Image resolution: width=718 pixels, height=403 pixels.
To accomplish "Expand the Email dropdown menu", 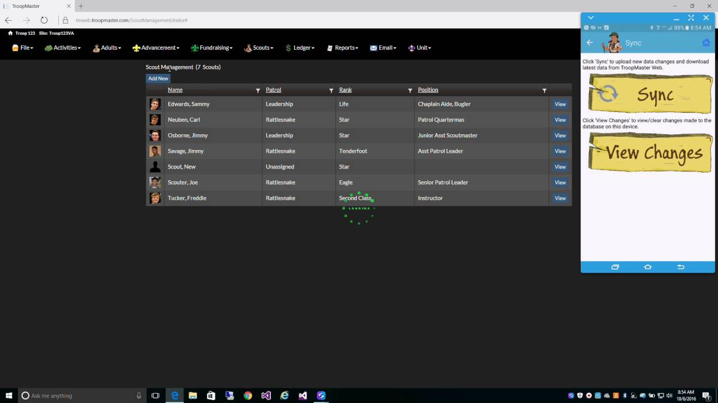I will [383, 48].
